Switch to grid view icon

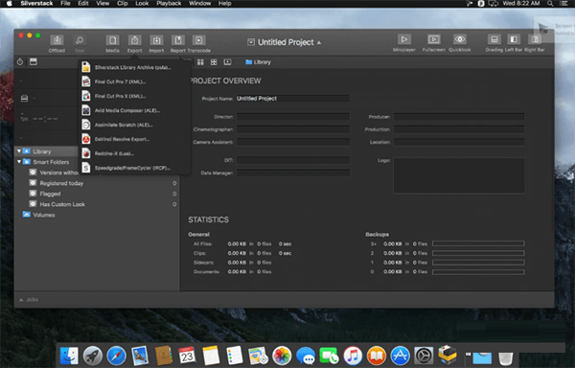[x=200, y=62]
